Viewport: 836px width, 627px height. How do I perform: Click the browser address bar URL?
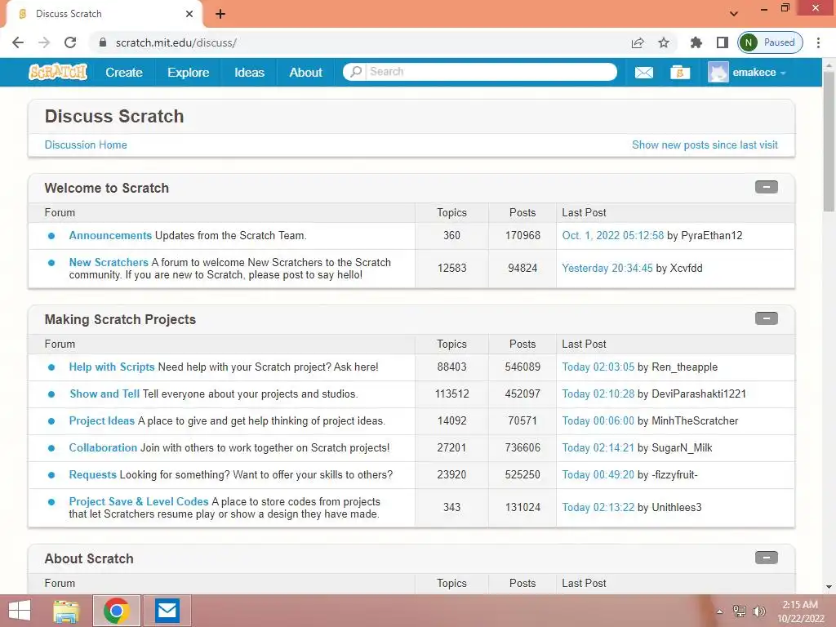176,42
